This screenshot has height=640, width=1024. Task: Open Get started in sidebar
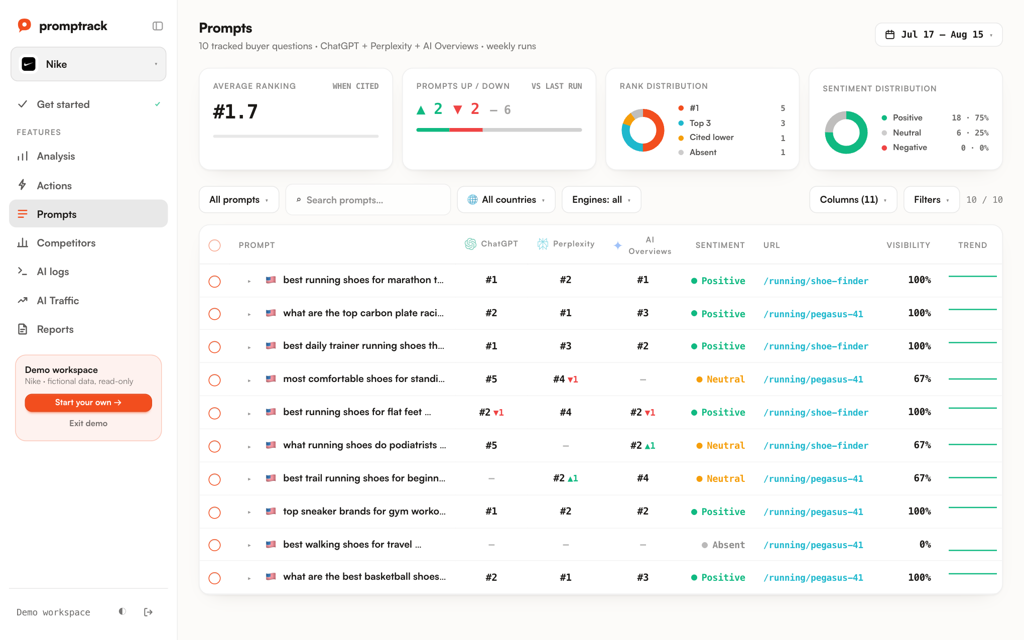pyautogui.click(x=88, y=104)
